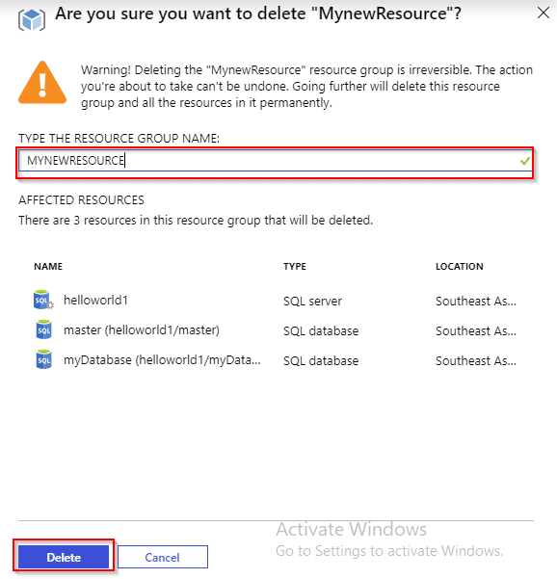Click SQL server type for helloworld1
Screen dimensions: 557x579
pos(312,302)
